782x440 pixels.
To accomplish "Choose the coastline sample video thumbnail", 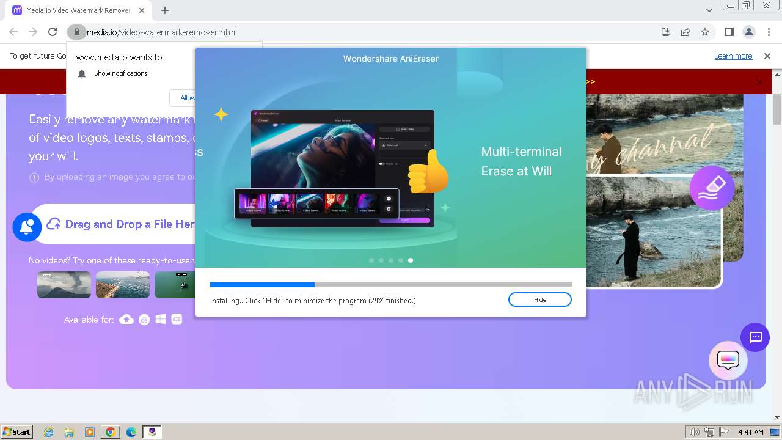I will pyautogui.click(x=123, y=285).
